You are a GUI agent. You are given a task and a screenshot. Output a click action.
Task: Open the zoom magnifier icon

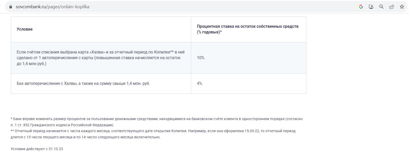tap(381, 7)
